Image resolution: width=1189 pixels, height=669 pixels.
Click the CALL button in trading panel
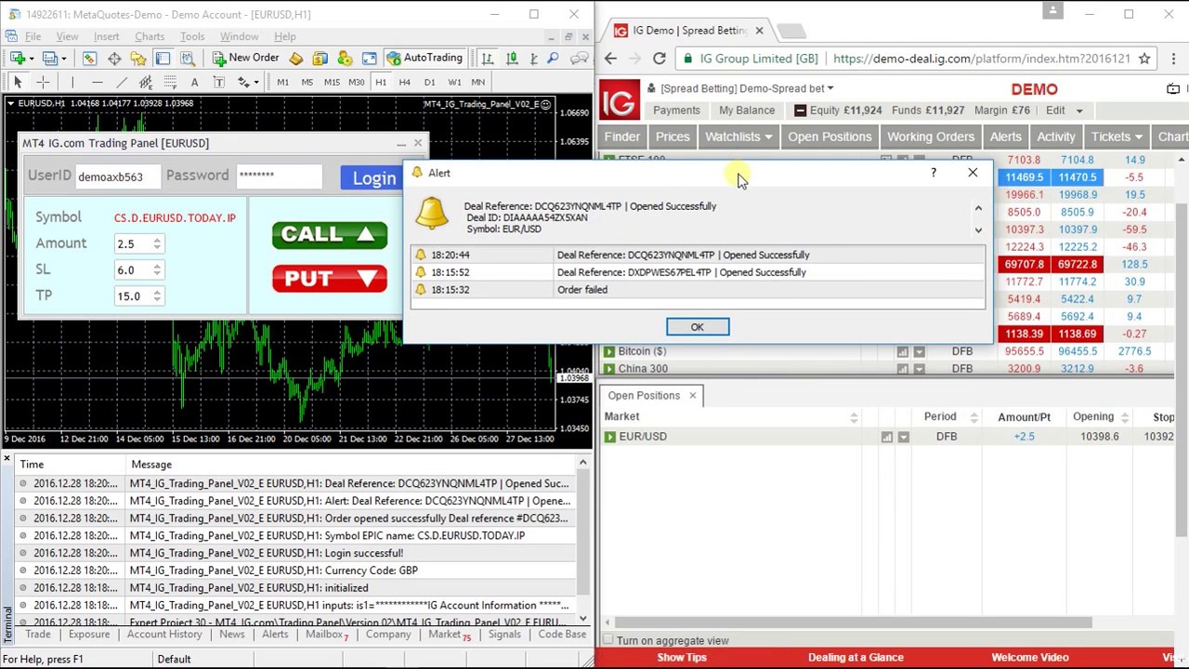point(330,234)
